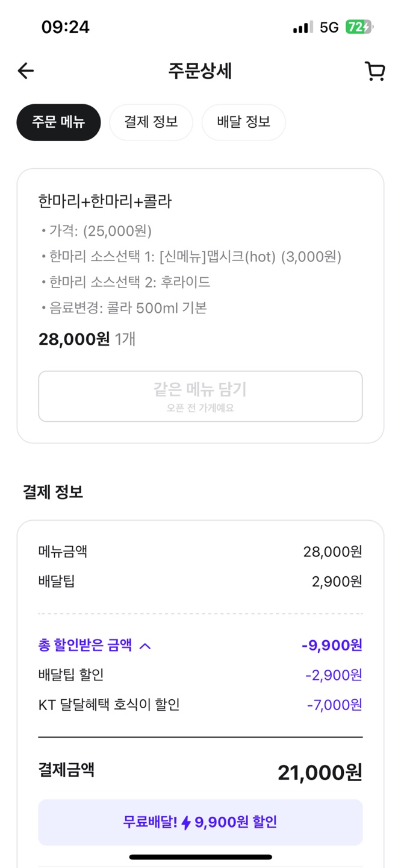The width and height of the screenshot is (401, 868).
Task: Tap the cellular signal bars icon
Action: tap(303, 27)
